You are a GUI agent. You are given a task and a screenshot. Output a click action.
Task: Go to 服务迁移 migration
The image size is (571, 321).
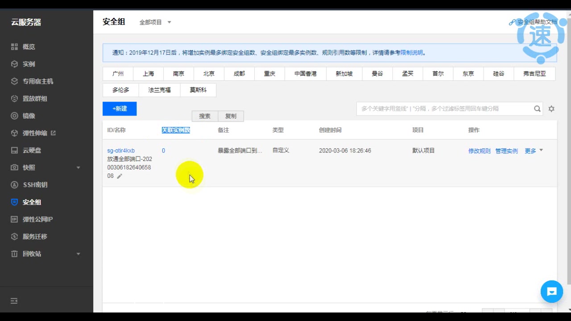[x=35, y=236]
